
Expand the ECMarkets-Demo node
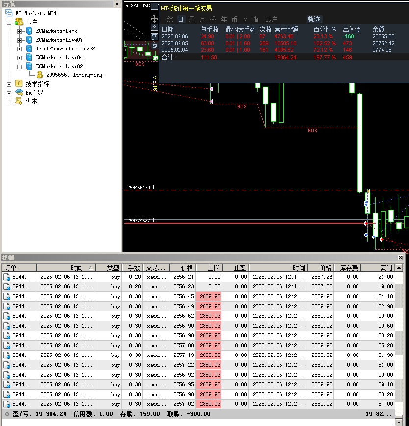coord(19,31)
